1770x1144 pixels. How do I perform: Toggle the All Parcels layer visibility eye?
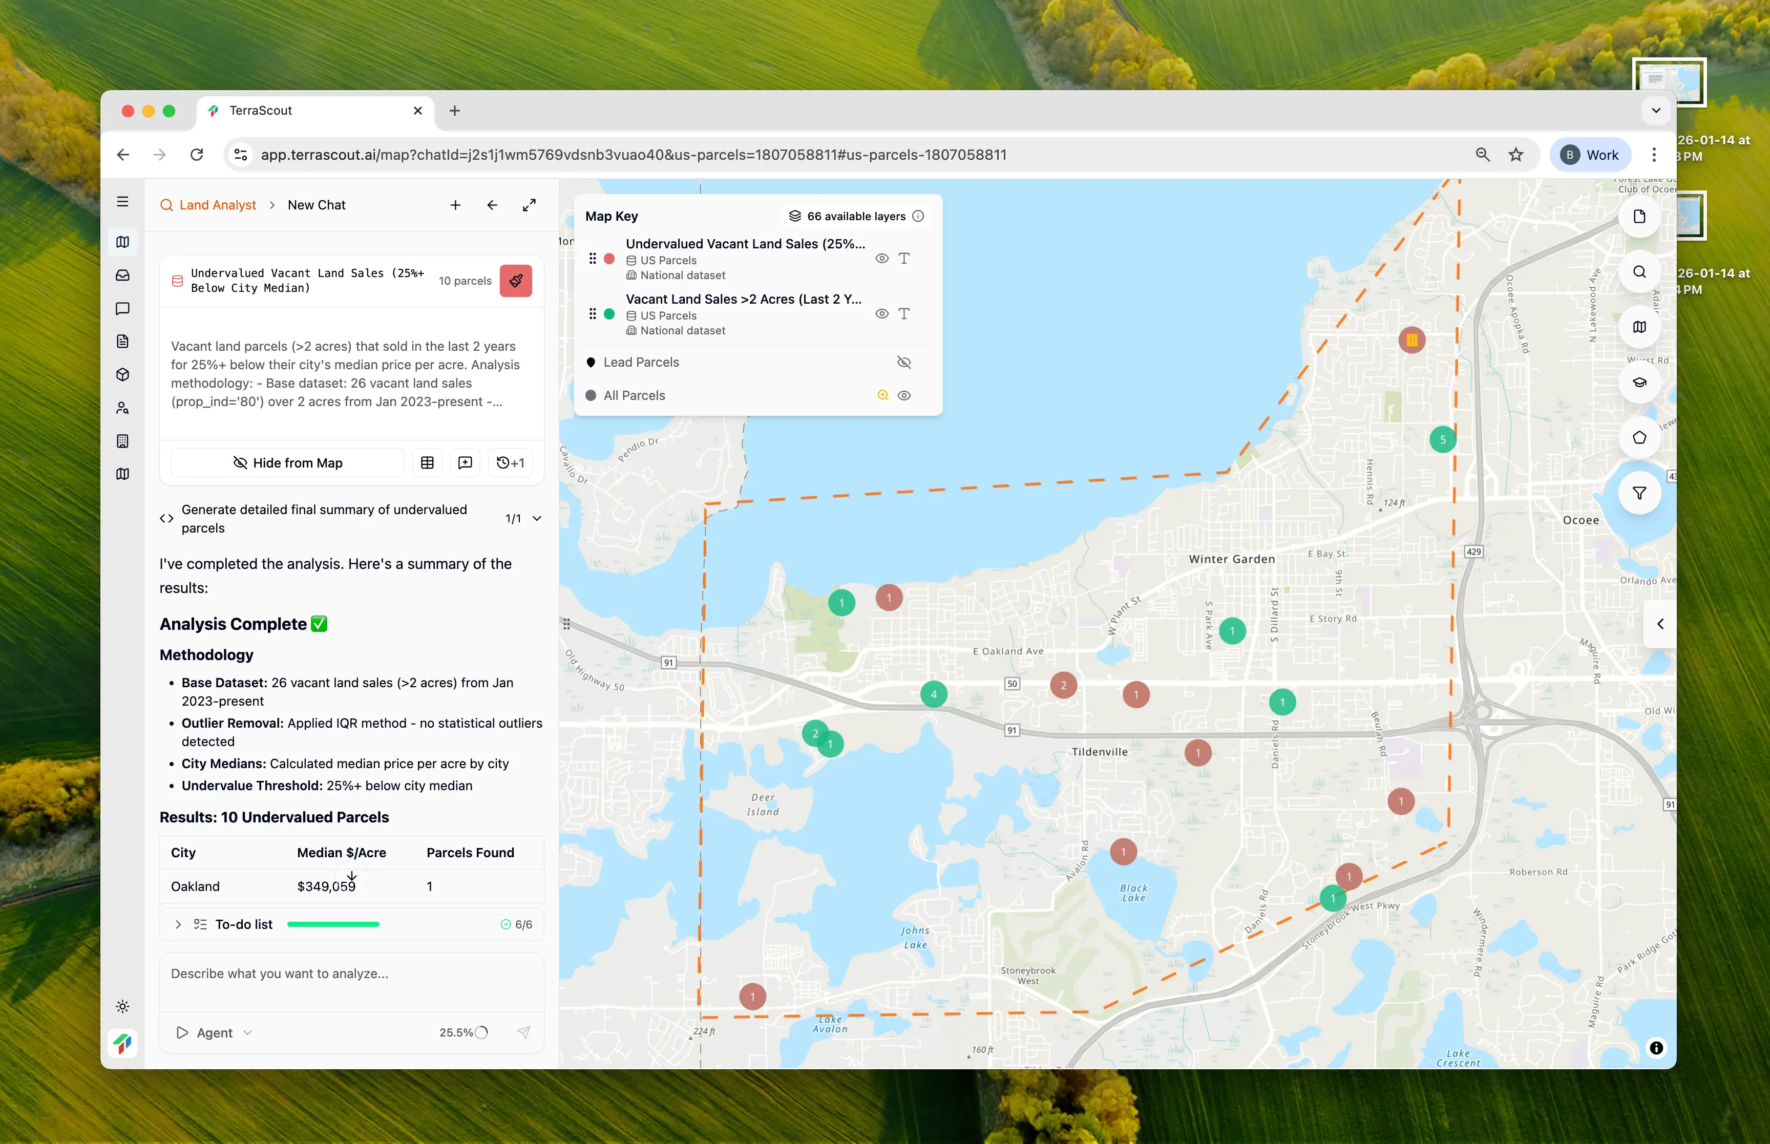tap(903, 396)
